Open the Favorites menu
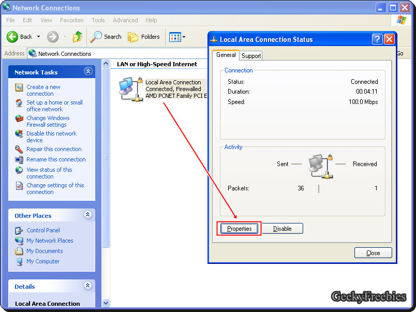Screen dimensions: 416x312 [71, 20]
